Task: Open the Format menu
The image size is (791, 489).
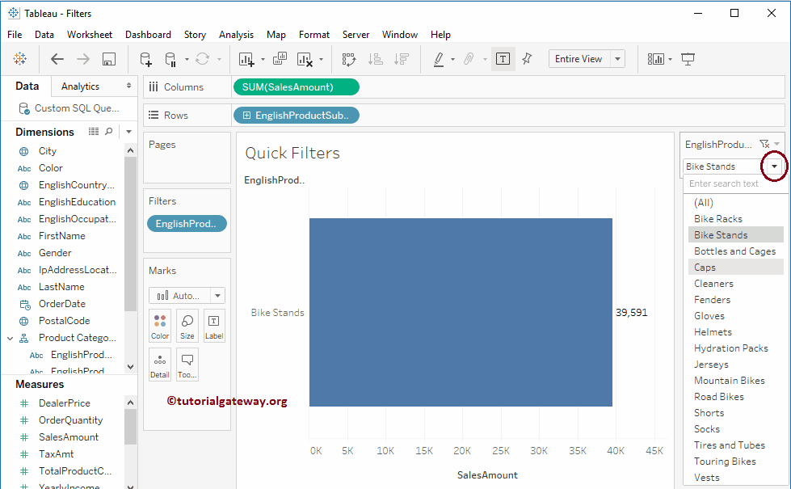Action: click(x=313, y=34)
